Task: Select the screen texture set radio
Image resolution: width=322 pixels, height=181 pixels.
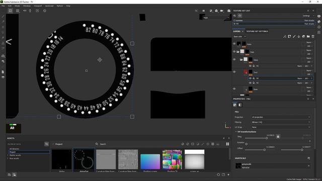Action: (x=234, y=21)
